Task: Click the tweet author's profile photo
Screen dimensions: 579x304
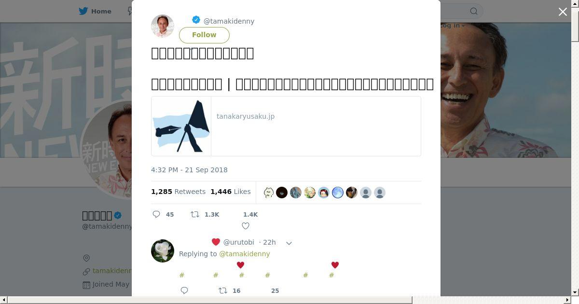Action: [x=163, y=26]
